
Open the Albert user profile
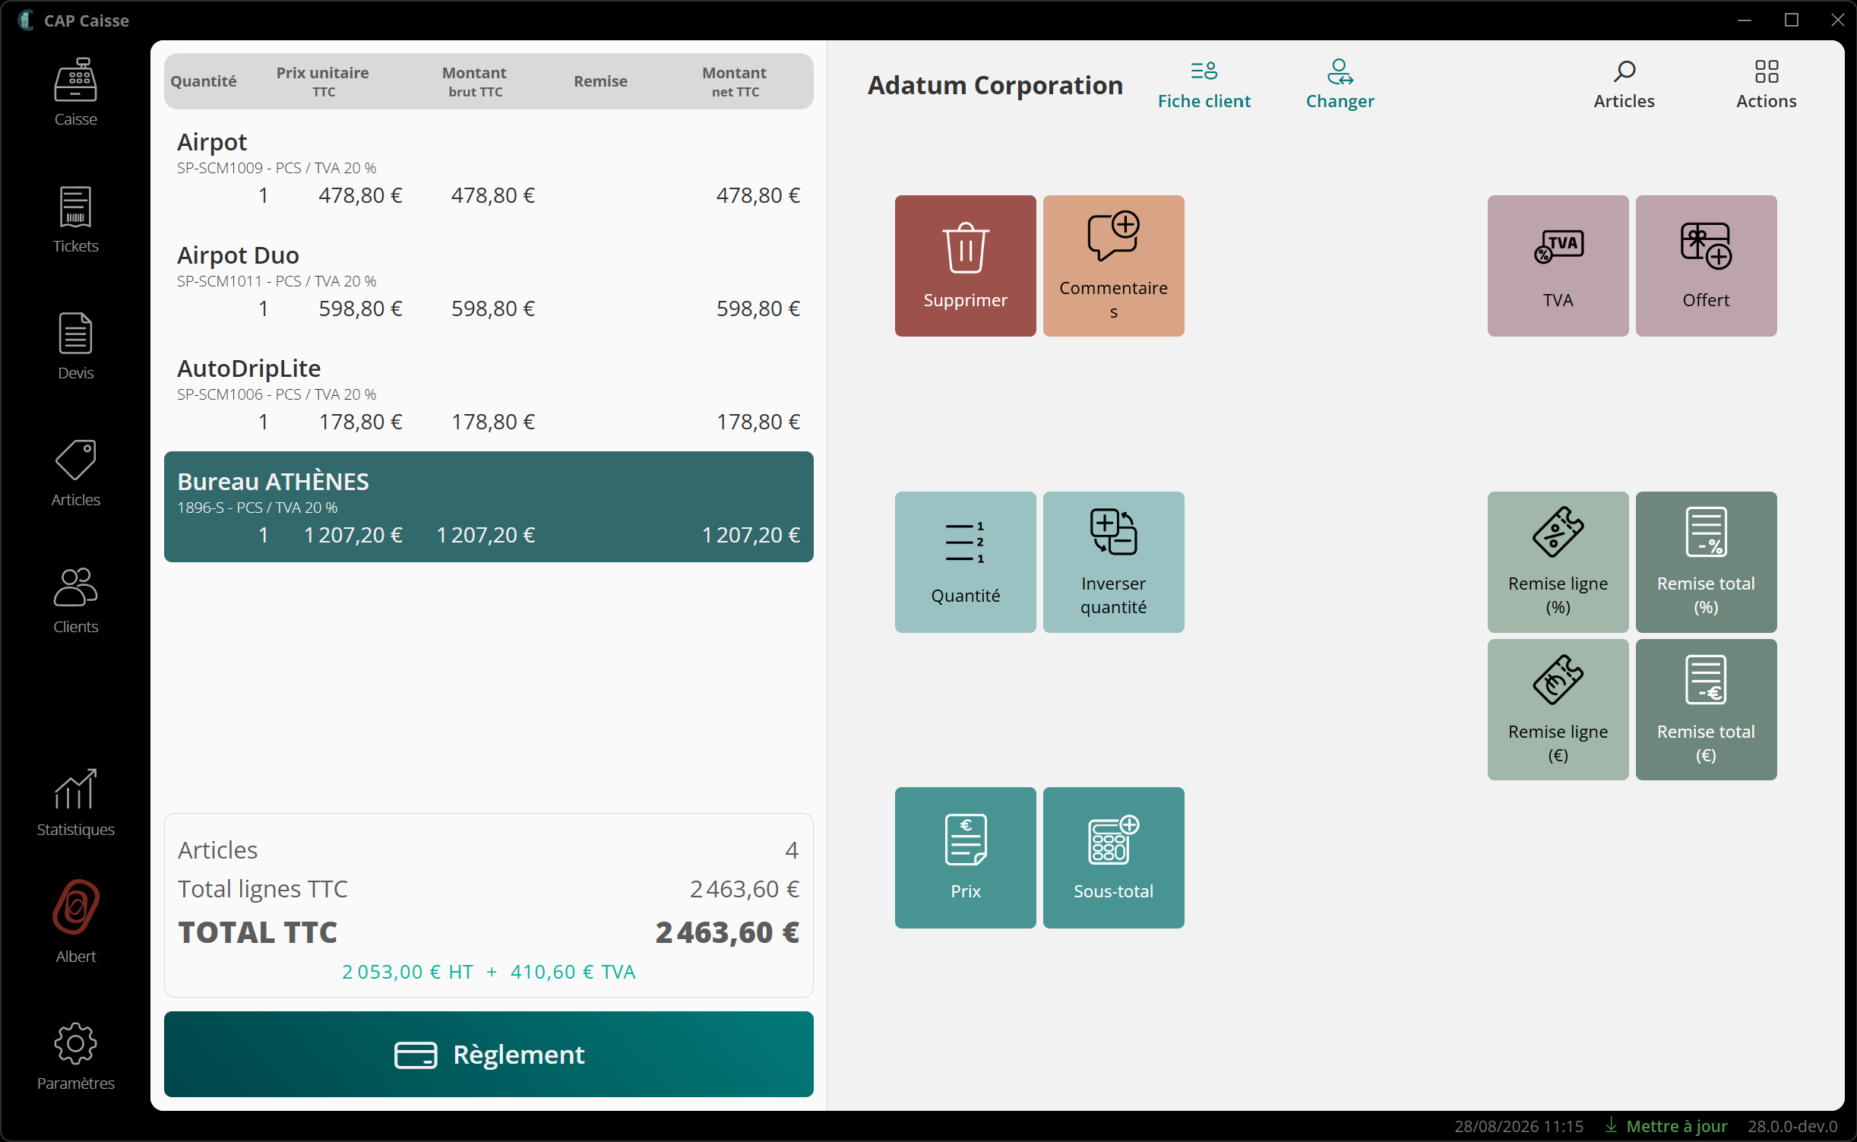[75, 922]
